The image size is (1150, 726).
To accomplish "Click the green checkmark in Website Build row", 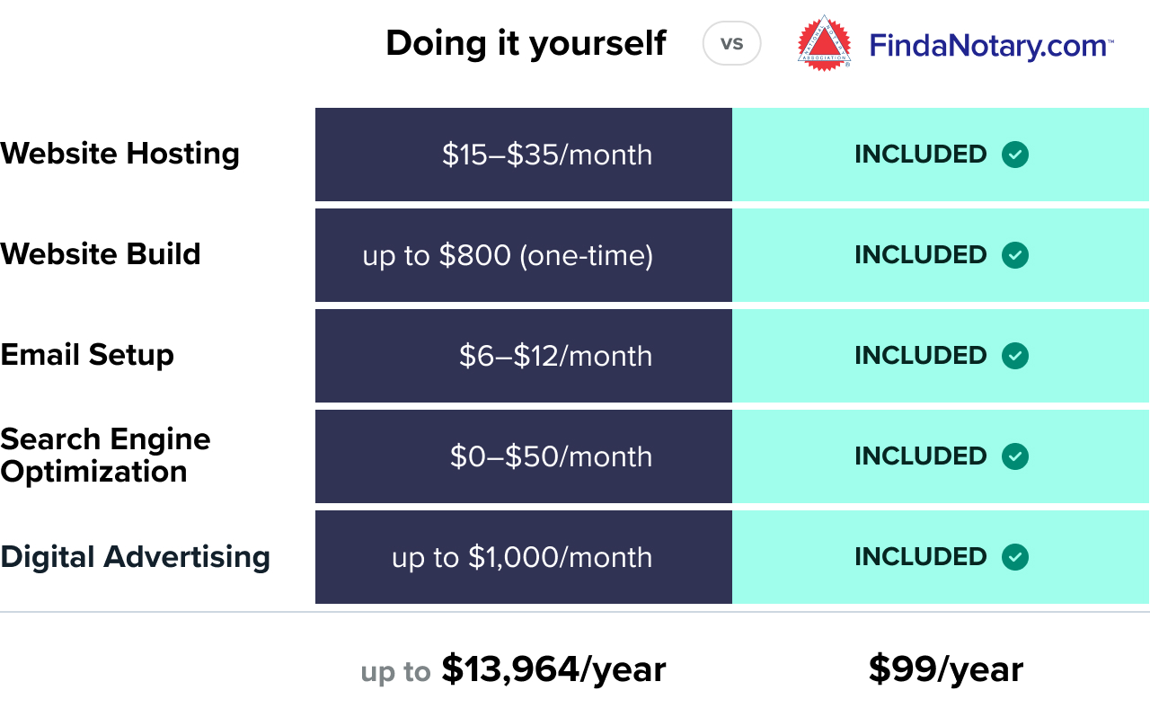I will (x=1015, y=255).
